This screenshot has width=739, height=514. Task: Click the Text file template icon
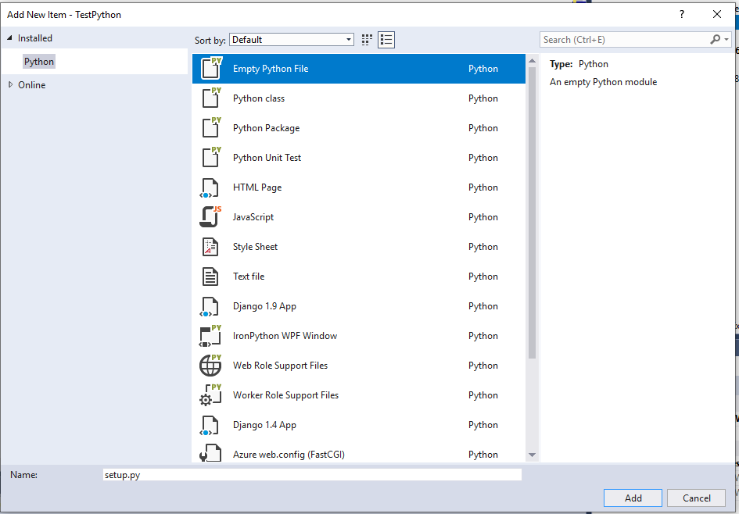pos(210,277)
